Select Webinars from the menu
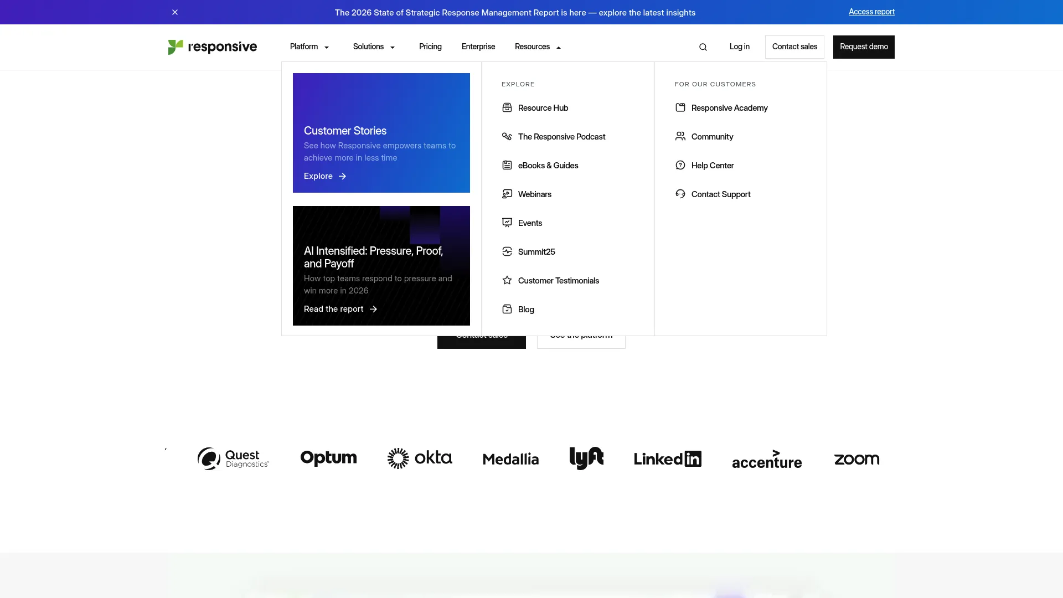 pos(535,194)
